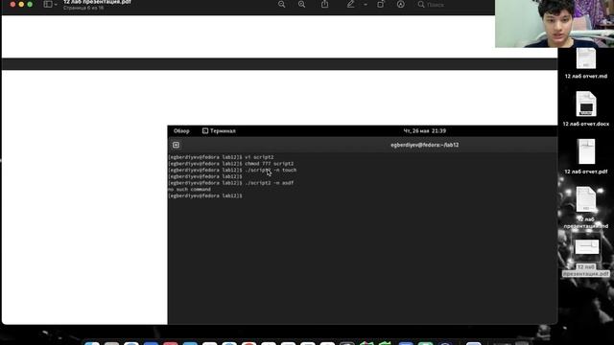Click the 'chmod 777 script2' terminal line
Image resolution: width=614 pixels, height=345 pixels.
[x=230, y=164]
